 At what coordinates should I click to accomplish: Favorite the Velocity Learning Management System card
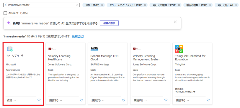coord(166,100)
